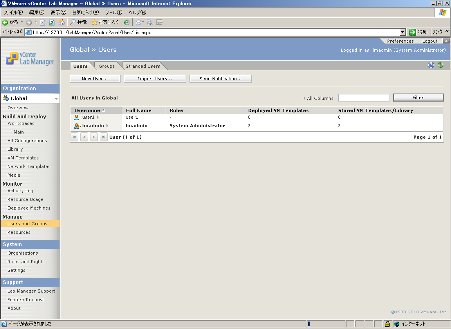Expand the user1 row action arrow
451x329 pixels.
tap(98, 117)
